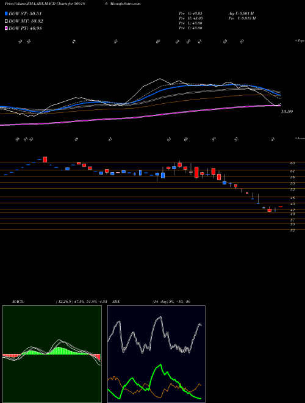
Task: Click the blue DOW ST legend swatch
Action: tap(7, 13)
